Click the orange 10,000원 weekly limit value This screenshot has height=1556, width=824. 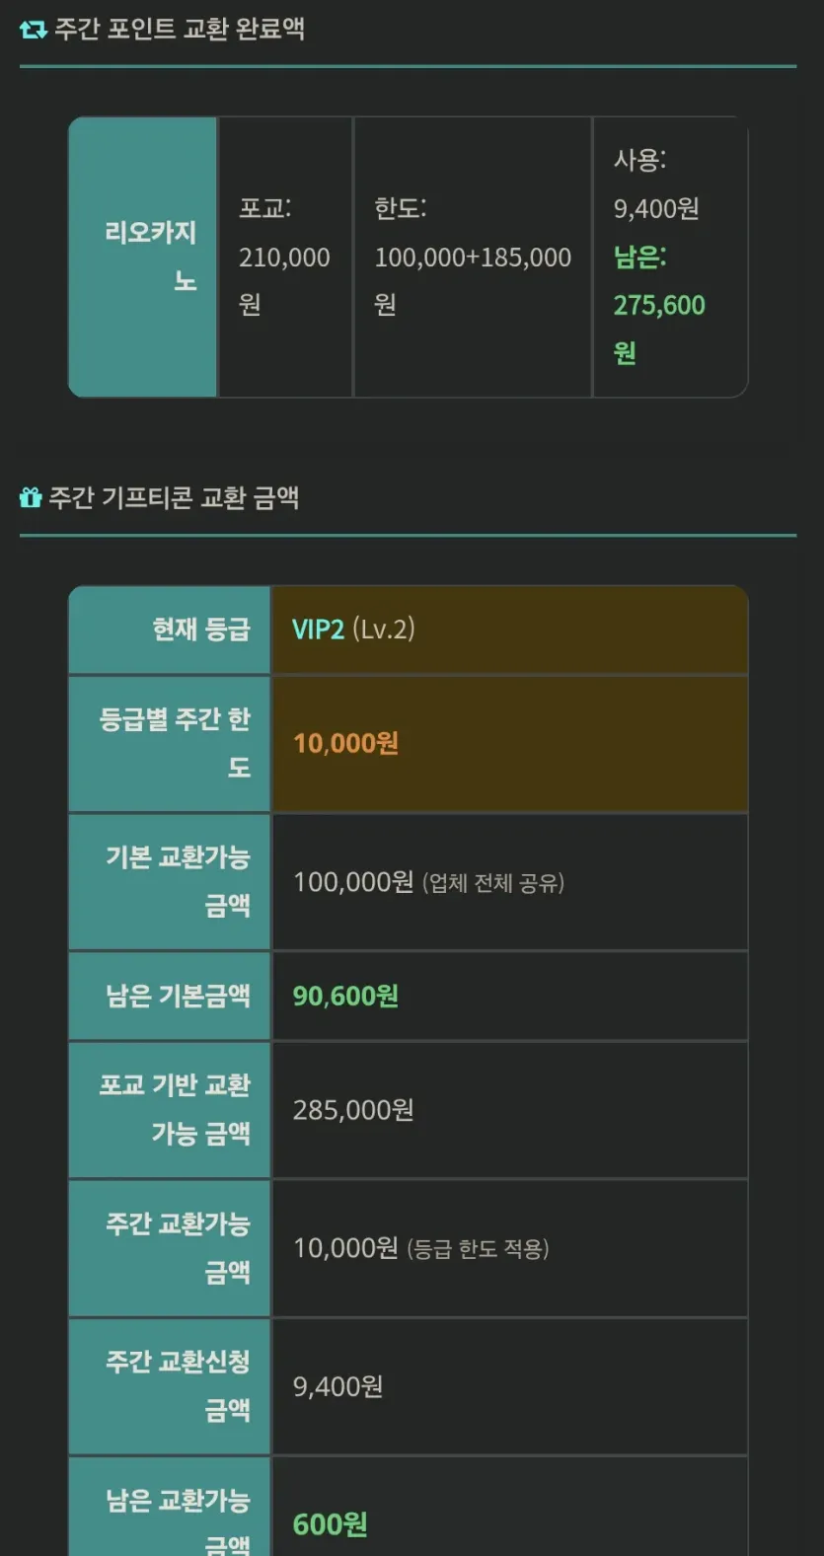pos(345,743)
